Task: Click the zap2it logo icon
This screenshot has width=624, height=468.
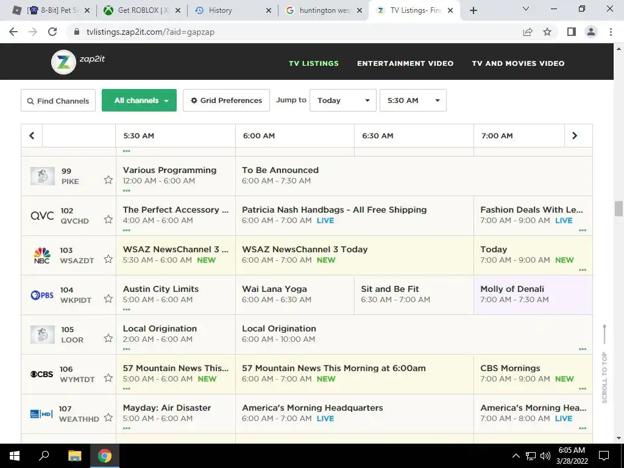Action: [x=63, y=62]
